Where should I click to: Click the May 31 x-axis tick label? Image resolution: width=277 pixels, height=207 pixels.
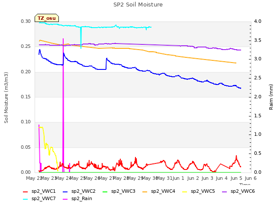(x=164, y=178)
